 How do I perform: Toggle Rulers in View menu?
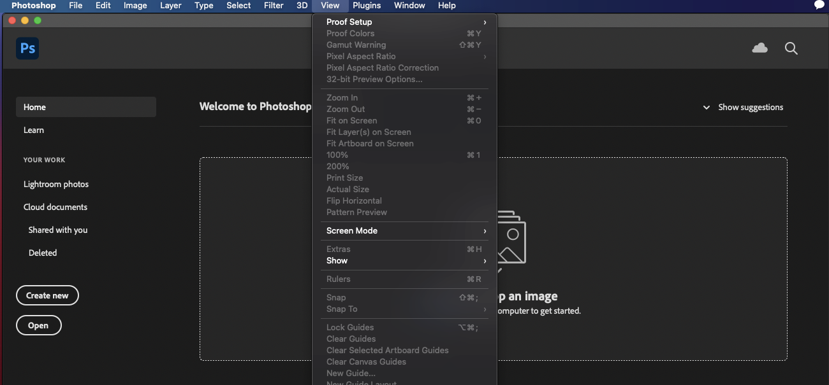[404, 279]
